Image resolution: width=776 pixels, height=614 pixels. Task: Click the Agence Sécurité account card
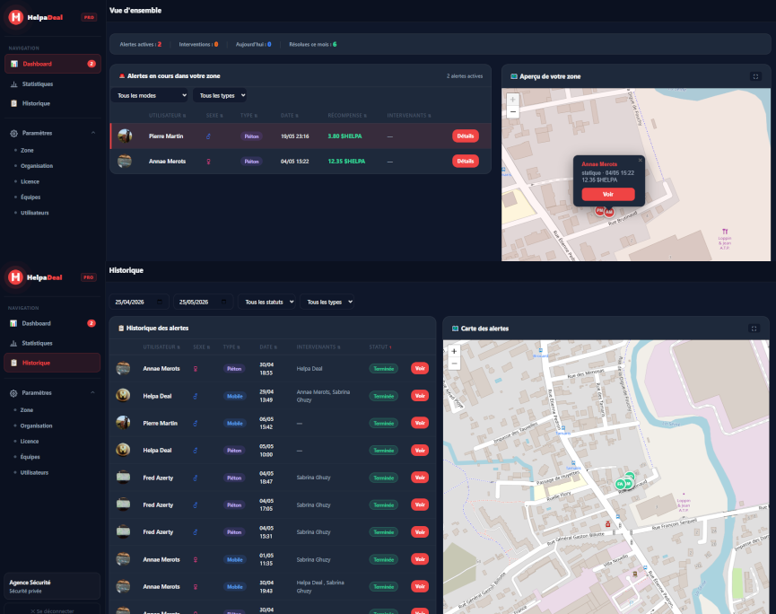pyautogui.click(x=52, y=586)
